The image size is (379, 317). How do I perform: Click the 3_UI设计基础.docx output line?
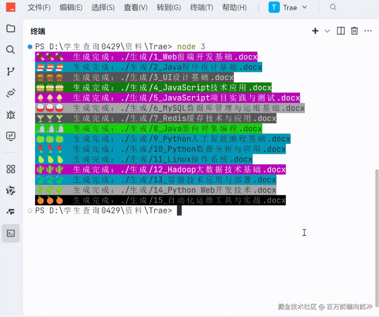click(x=134, y=77)
